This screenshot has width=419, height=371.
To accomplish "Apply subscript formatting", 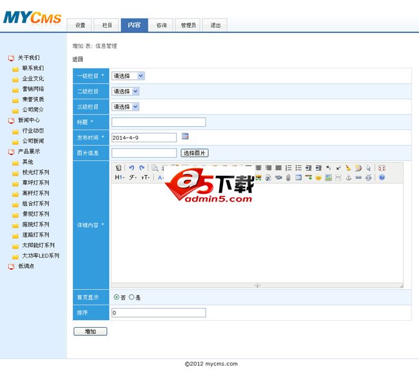I will click(x=328, y=168).
